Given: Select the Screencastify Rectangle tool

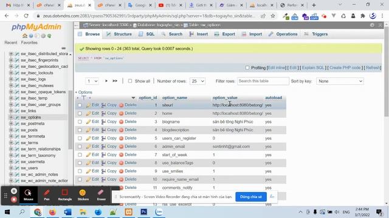Looking at the screenshot, I should (65, 195).
